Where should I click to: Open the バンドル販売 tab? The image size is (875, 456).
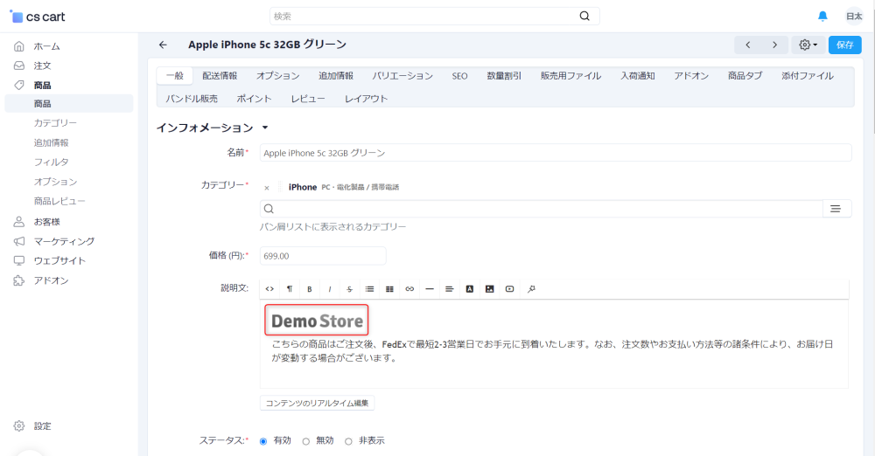[x=192, y=99]
